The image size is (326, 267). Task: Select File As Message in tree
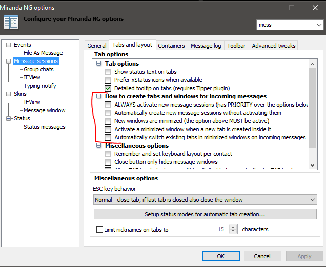tap(43, 53)
